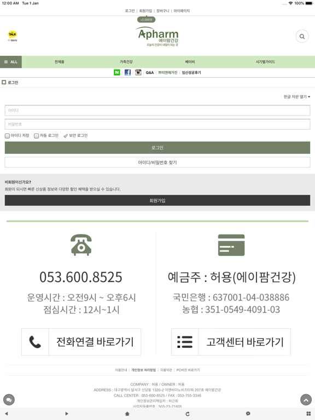Select the 전제품 menu tab

point(60,62)
